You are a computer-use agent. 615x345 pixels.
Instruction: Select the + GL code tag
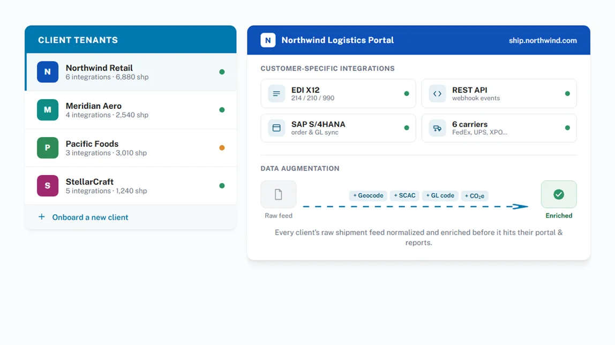point(440,196)
